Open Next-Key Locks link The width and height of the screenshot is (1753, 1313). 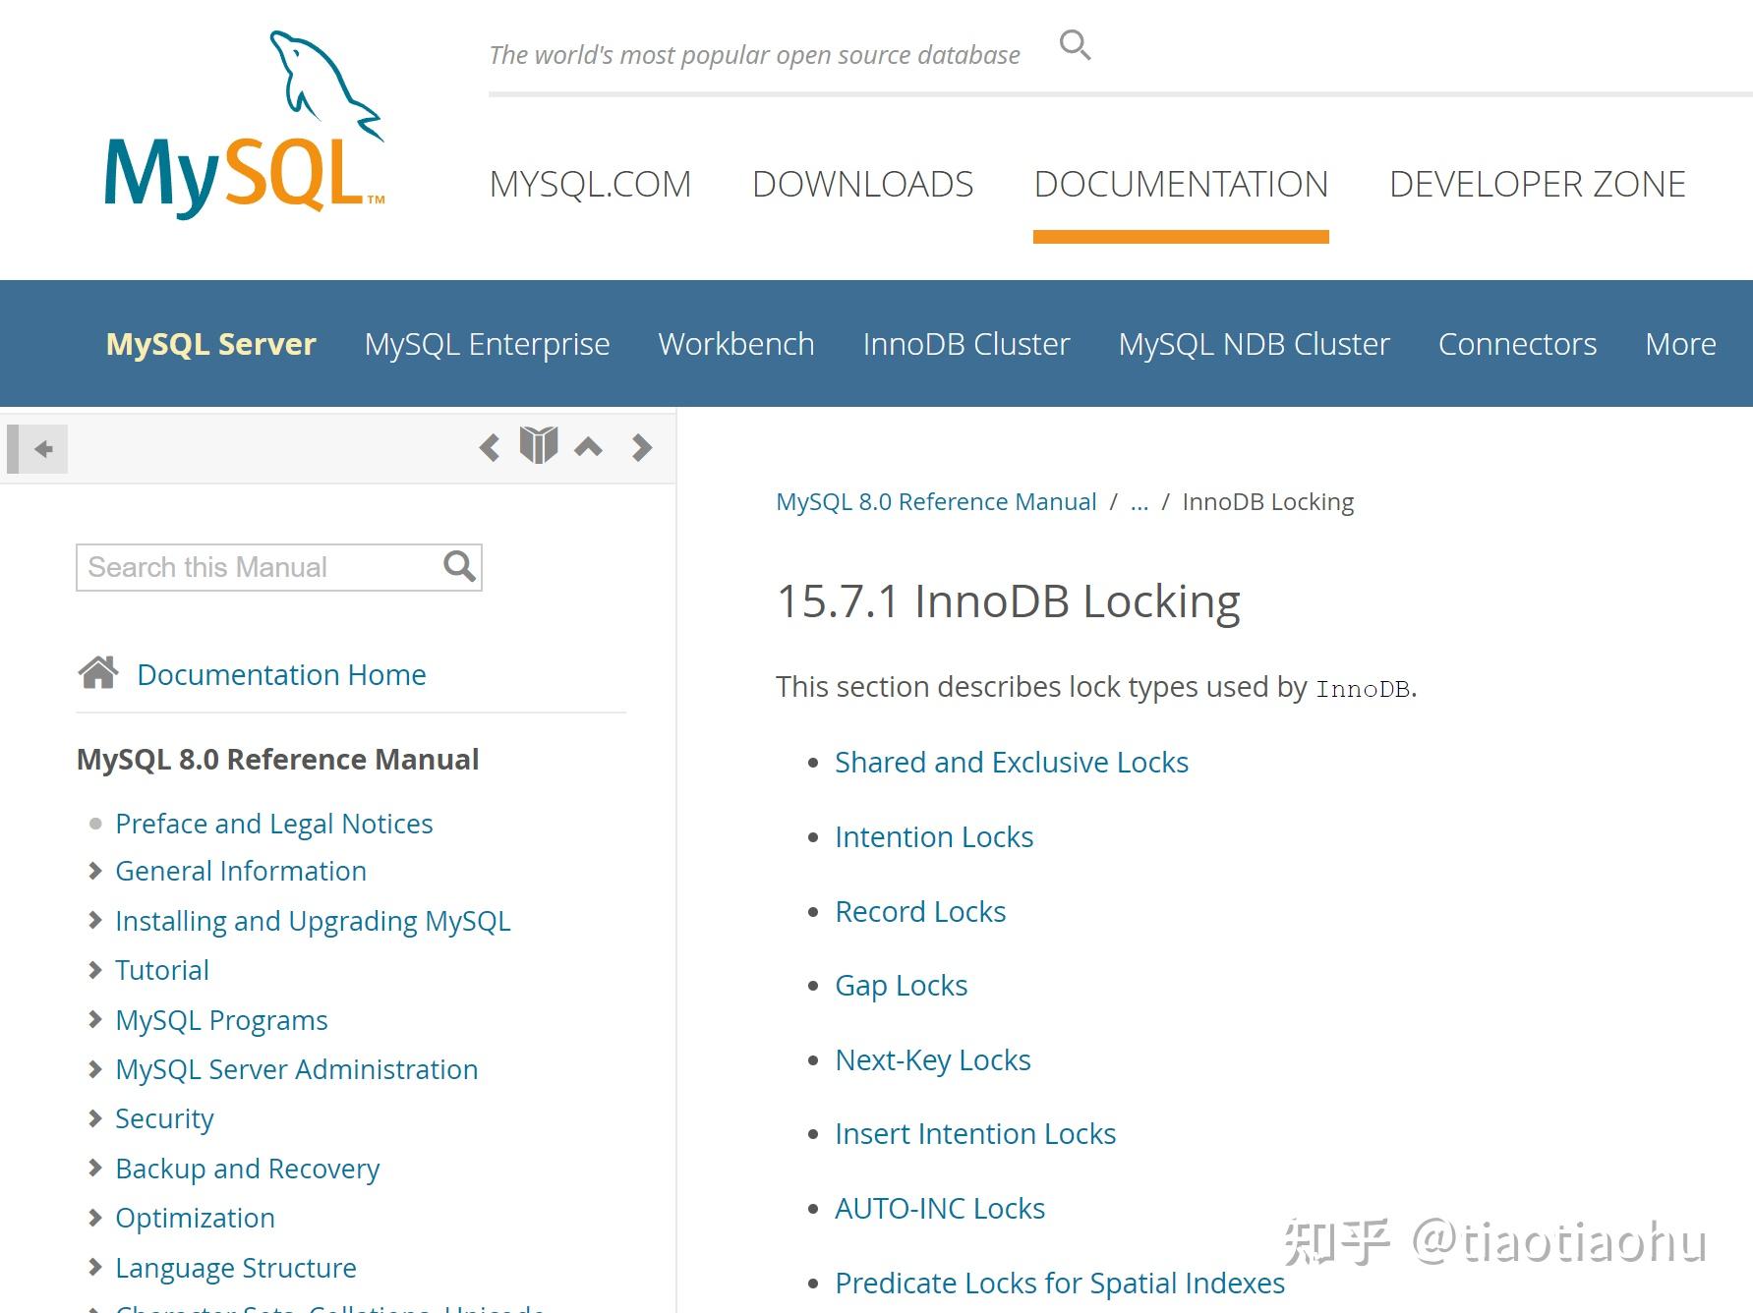click(933, 1059)
